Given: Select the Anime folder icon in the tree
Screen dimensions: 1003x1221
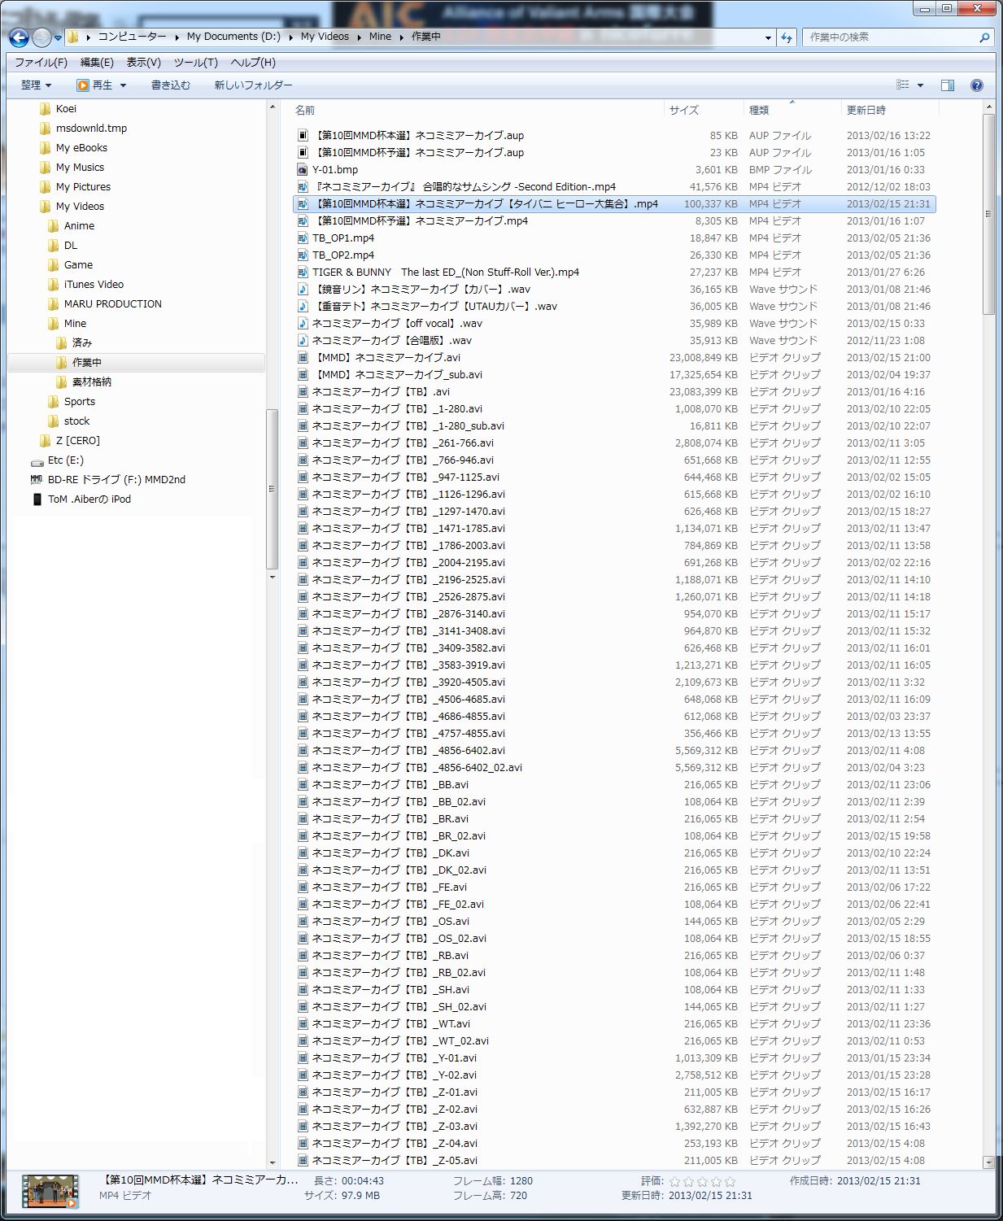Looking at the screenshot, I should coord(53,226).
